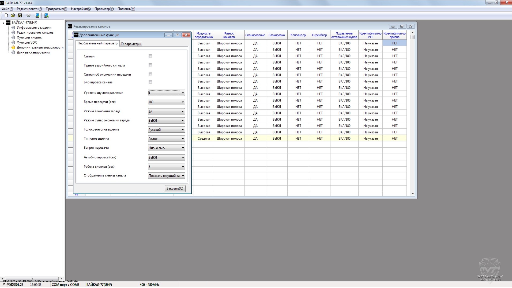Click the channel table vertical scrollbar down arrow
Viewport: 512px width, 288px height.
412,194
